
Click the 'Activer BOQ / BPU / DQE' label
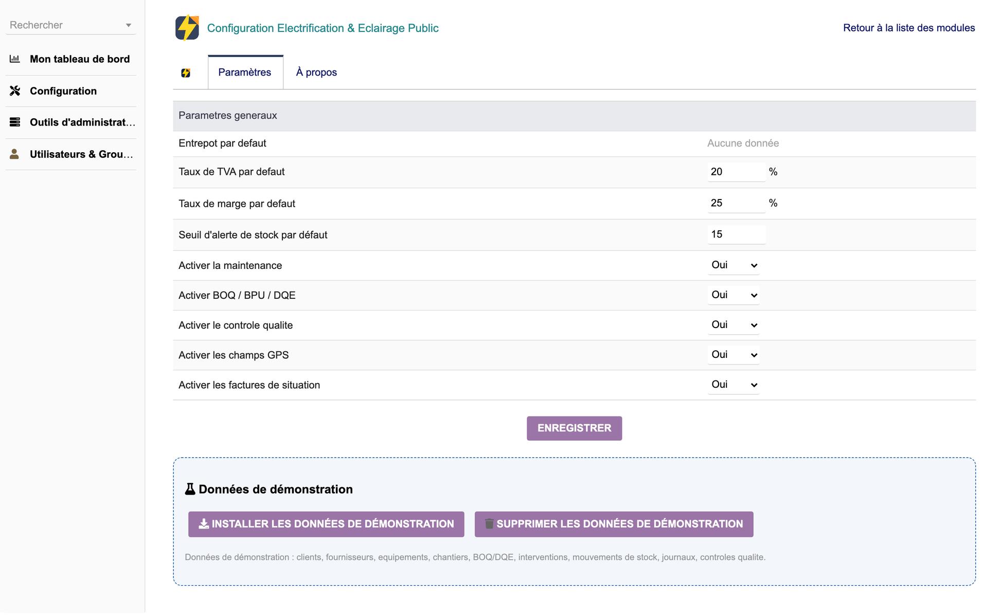pyautogui.click(x=237, y=295)
